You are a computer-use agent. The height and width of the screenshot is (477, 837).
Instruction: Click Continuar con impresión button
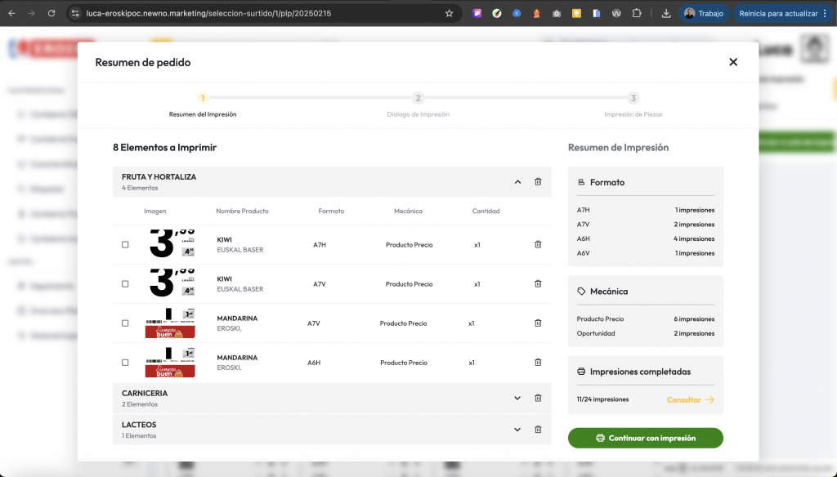tap(645, 438)
